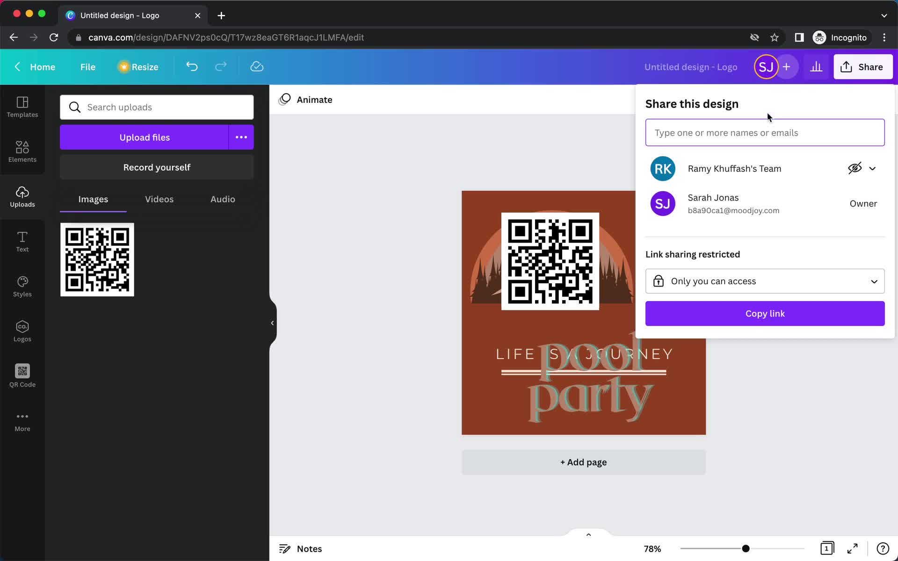The width and height of the screenshot is (898, 561).
Task: Click the name or email input field
Action: click(x=765, y=132)
